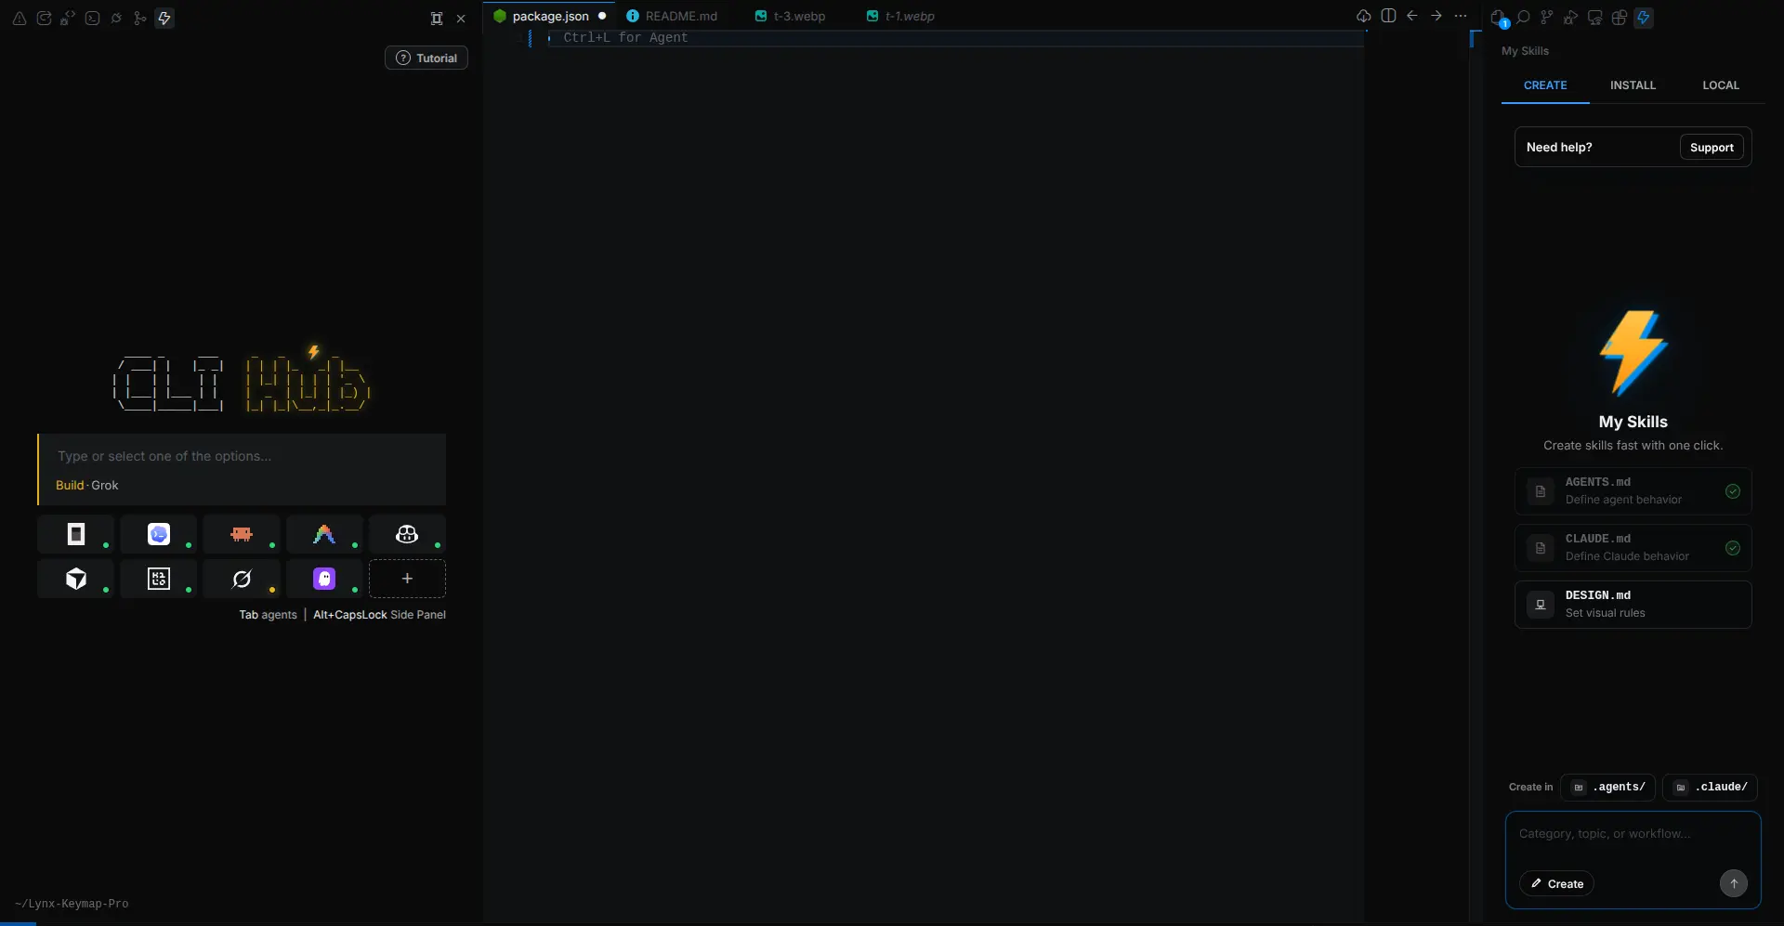Submit with the round up-arrow button
Viewport: 1784px width, 926px height.
click(1734, 883)
